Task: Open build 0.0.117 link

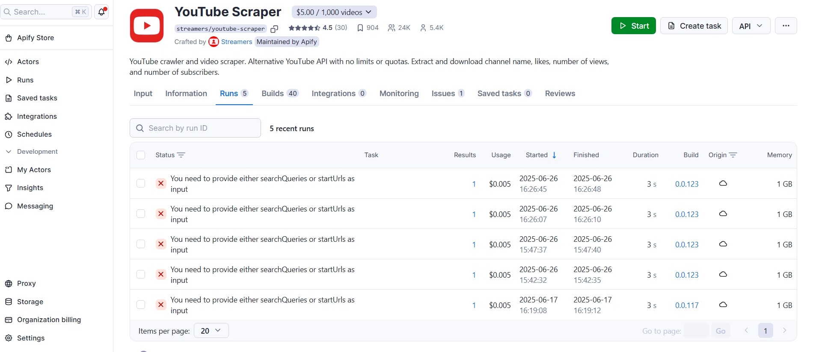Action: [x=686, y=305]
